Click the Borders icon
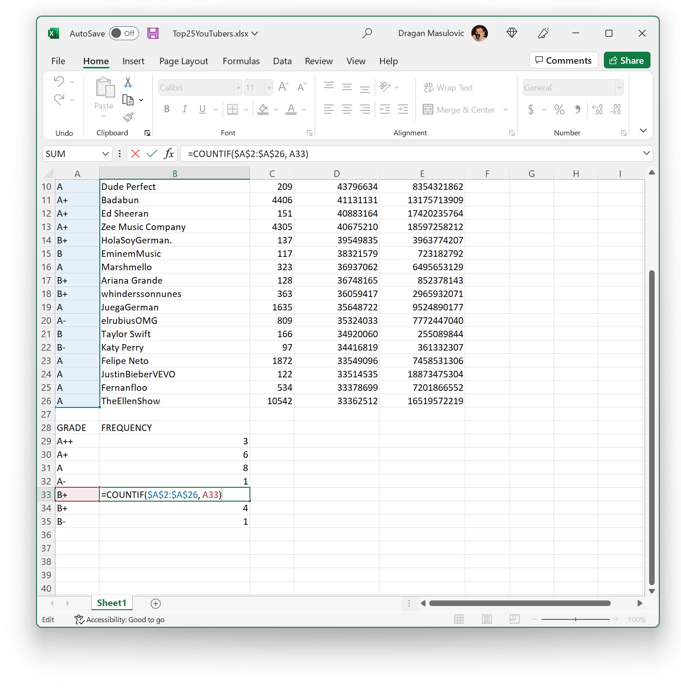 [233, 109]
